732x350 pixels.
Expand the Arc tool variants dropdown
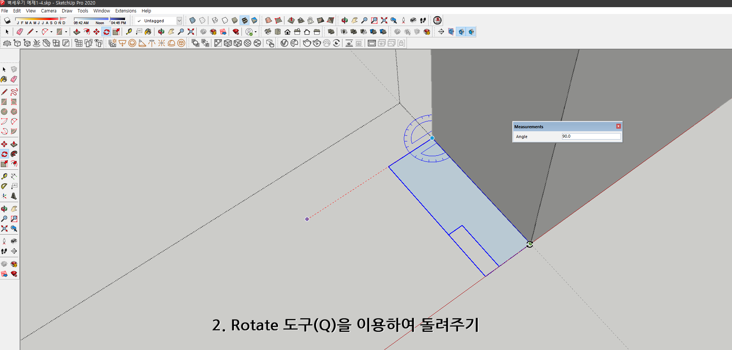[x=51, y=32]
